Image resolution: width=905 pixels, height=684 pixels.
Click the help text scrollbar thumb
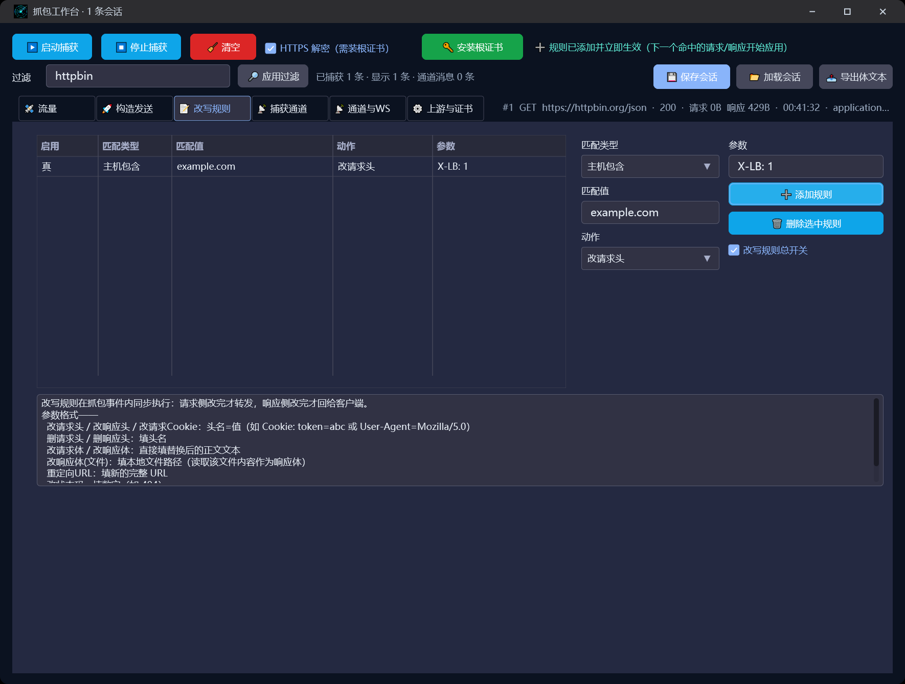point(876,432)
